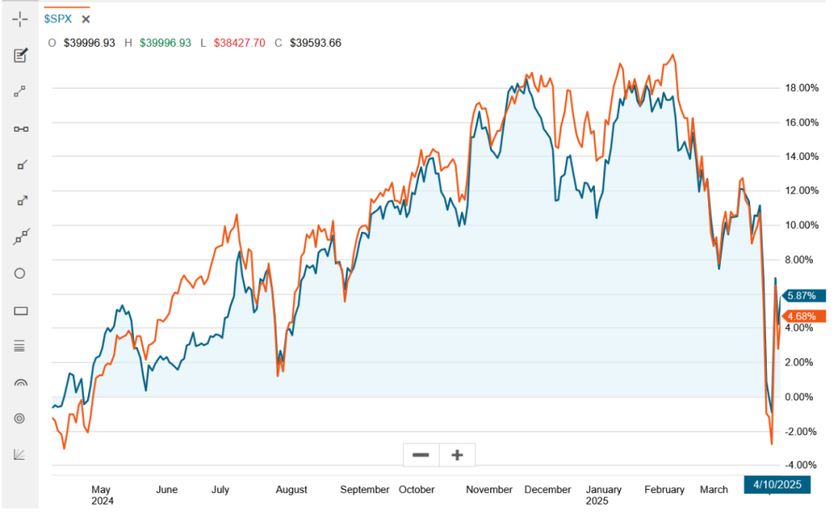The height and width of the screenshot is (519, 838).
Task: Select the parallel channel tool
Action: 20,237
